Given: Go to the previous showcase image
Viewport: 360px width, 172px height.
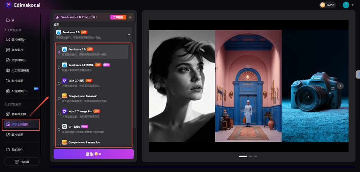Looking at the screenshot, I should pos(157,86).
